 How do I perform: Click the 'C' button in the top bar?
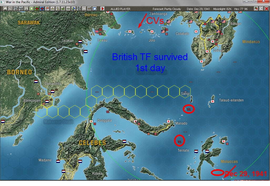click(x=261, y=9)
